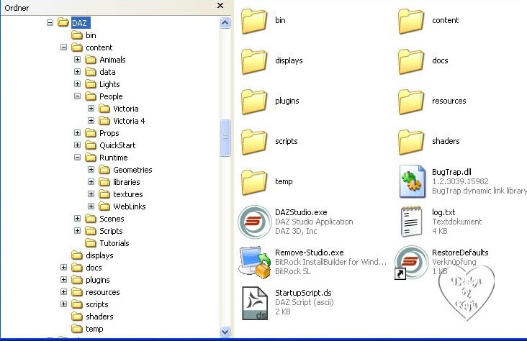Open the resources folder icon in file pane
The image size is (527, 341).
[x=411, y=101]
